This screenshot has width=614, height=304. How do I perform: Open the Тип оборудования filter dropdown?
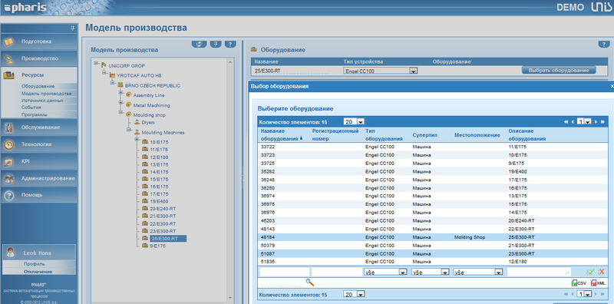[x=402, y=272]
